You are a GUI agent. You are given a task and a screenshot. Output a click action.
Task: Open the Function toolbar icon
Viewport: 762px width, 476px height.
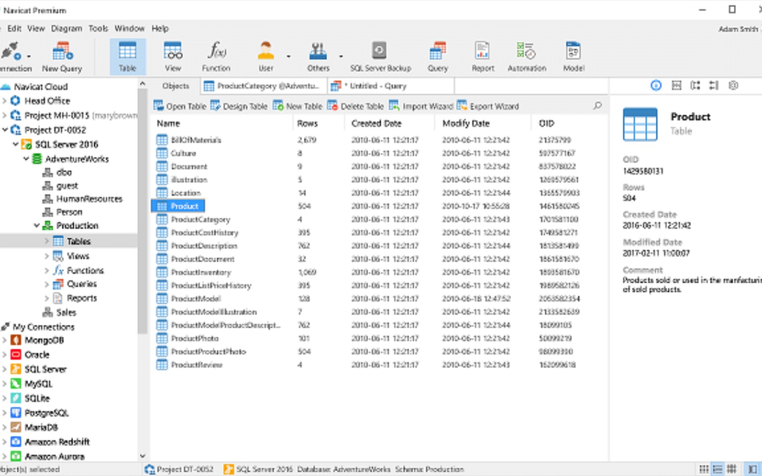point(216,56)
